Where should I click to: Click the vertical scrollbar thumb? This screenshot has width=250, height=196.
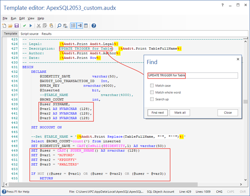(246, 101)
